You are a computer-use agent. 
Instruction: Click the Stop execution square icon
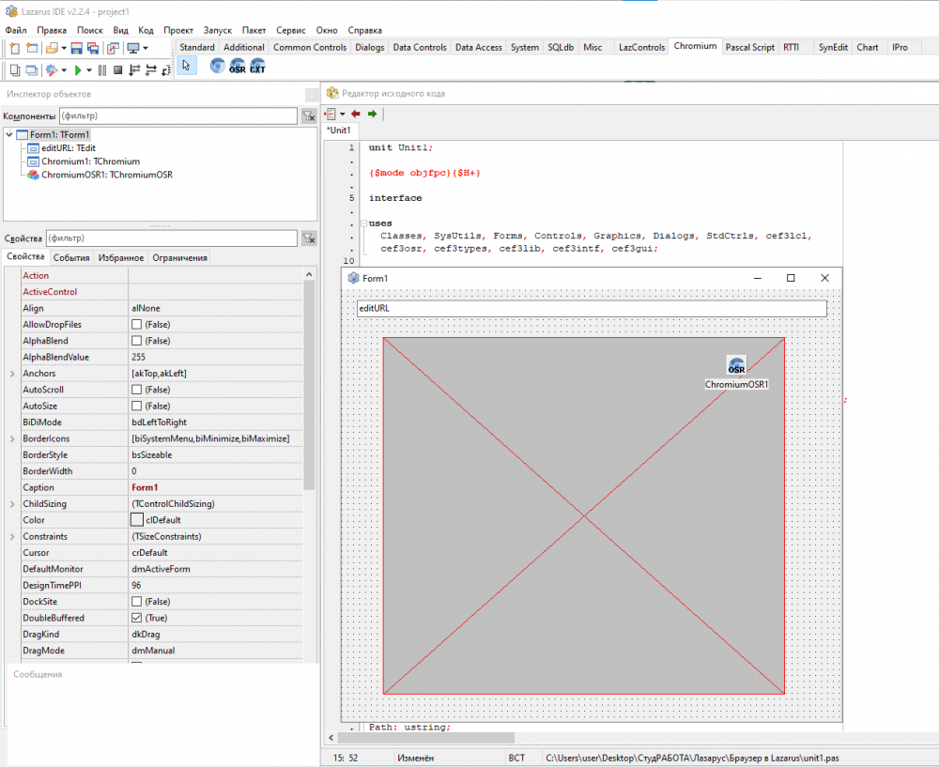pyautogui.click(x=117, y=69)
